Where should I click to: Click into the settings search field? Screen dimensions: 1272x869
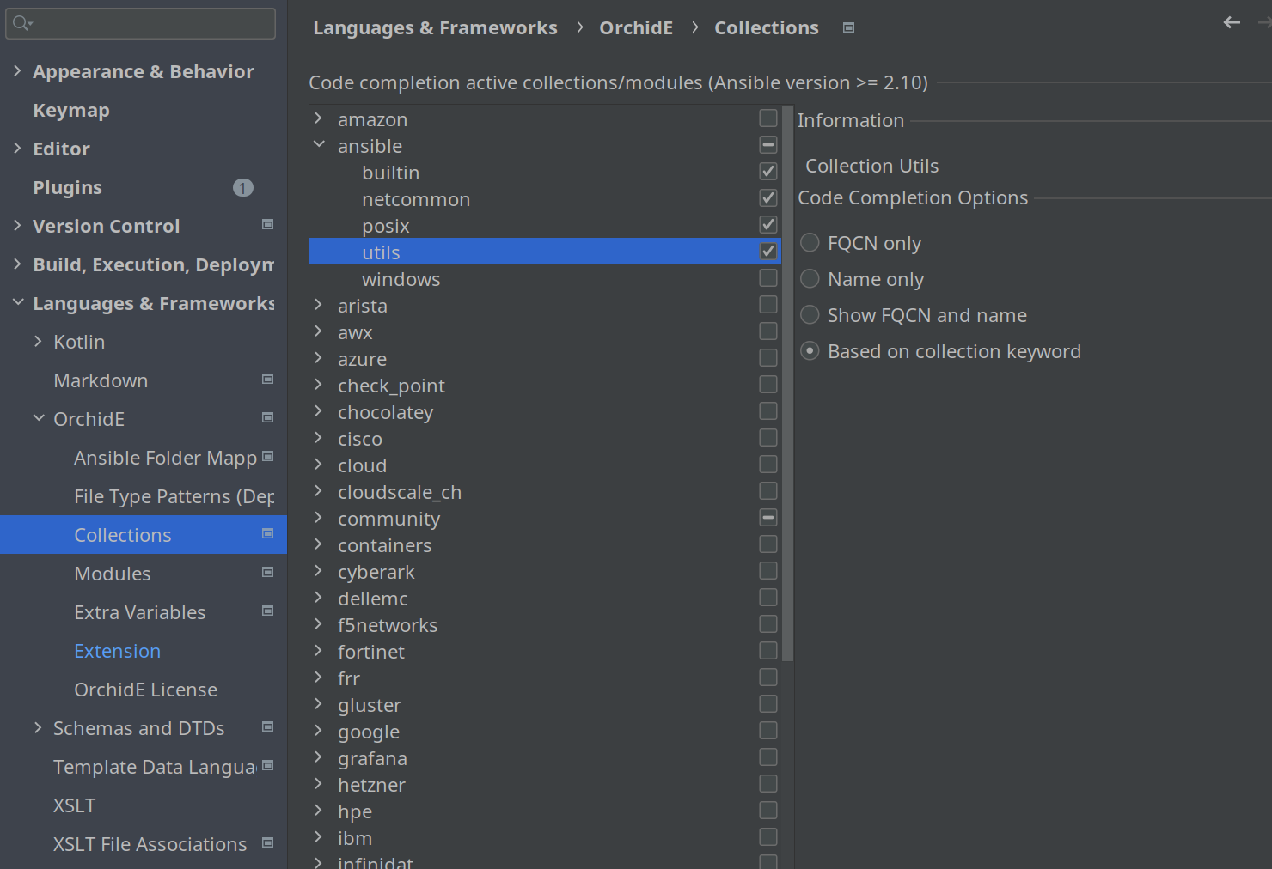click(141, 23)
